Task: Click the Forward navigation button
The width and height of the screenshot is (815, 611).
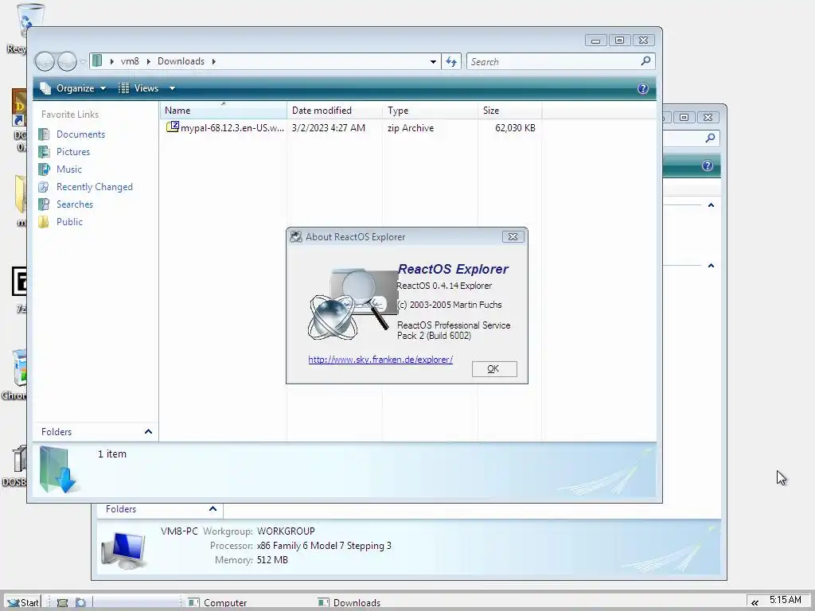Action: [67, 61]
